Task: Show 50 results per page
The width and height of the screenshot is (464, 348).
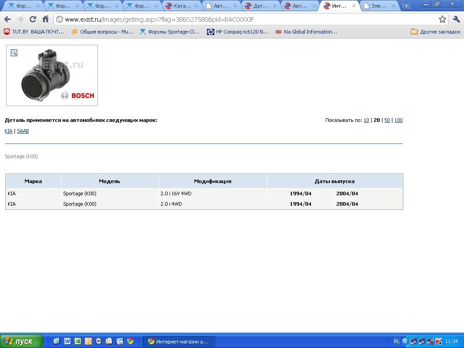Action: click(387, 120)
